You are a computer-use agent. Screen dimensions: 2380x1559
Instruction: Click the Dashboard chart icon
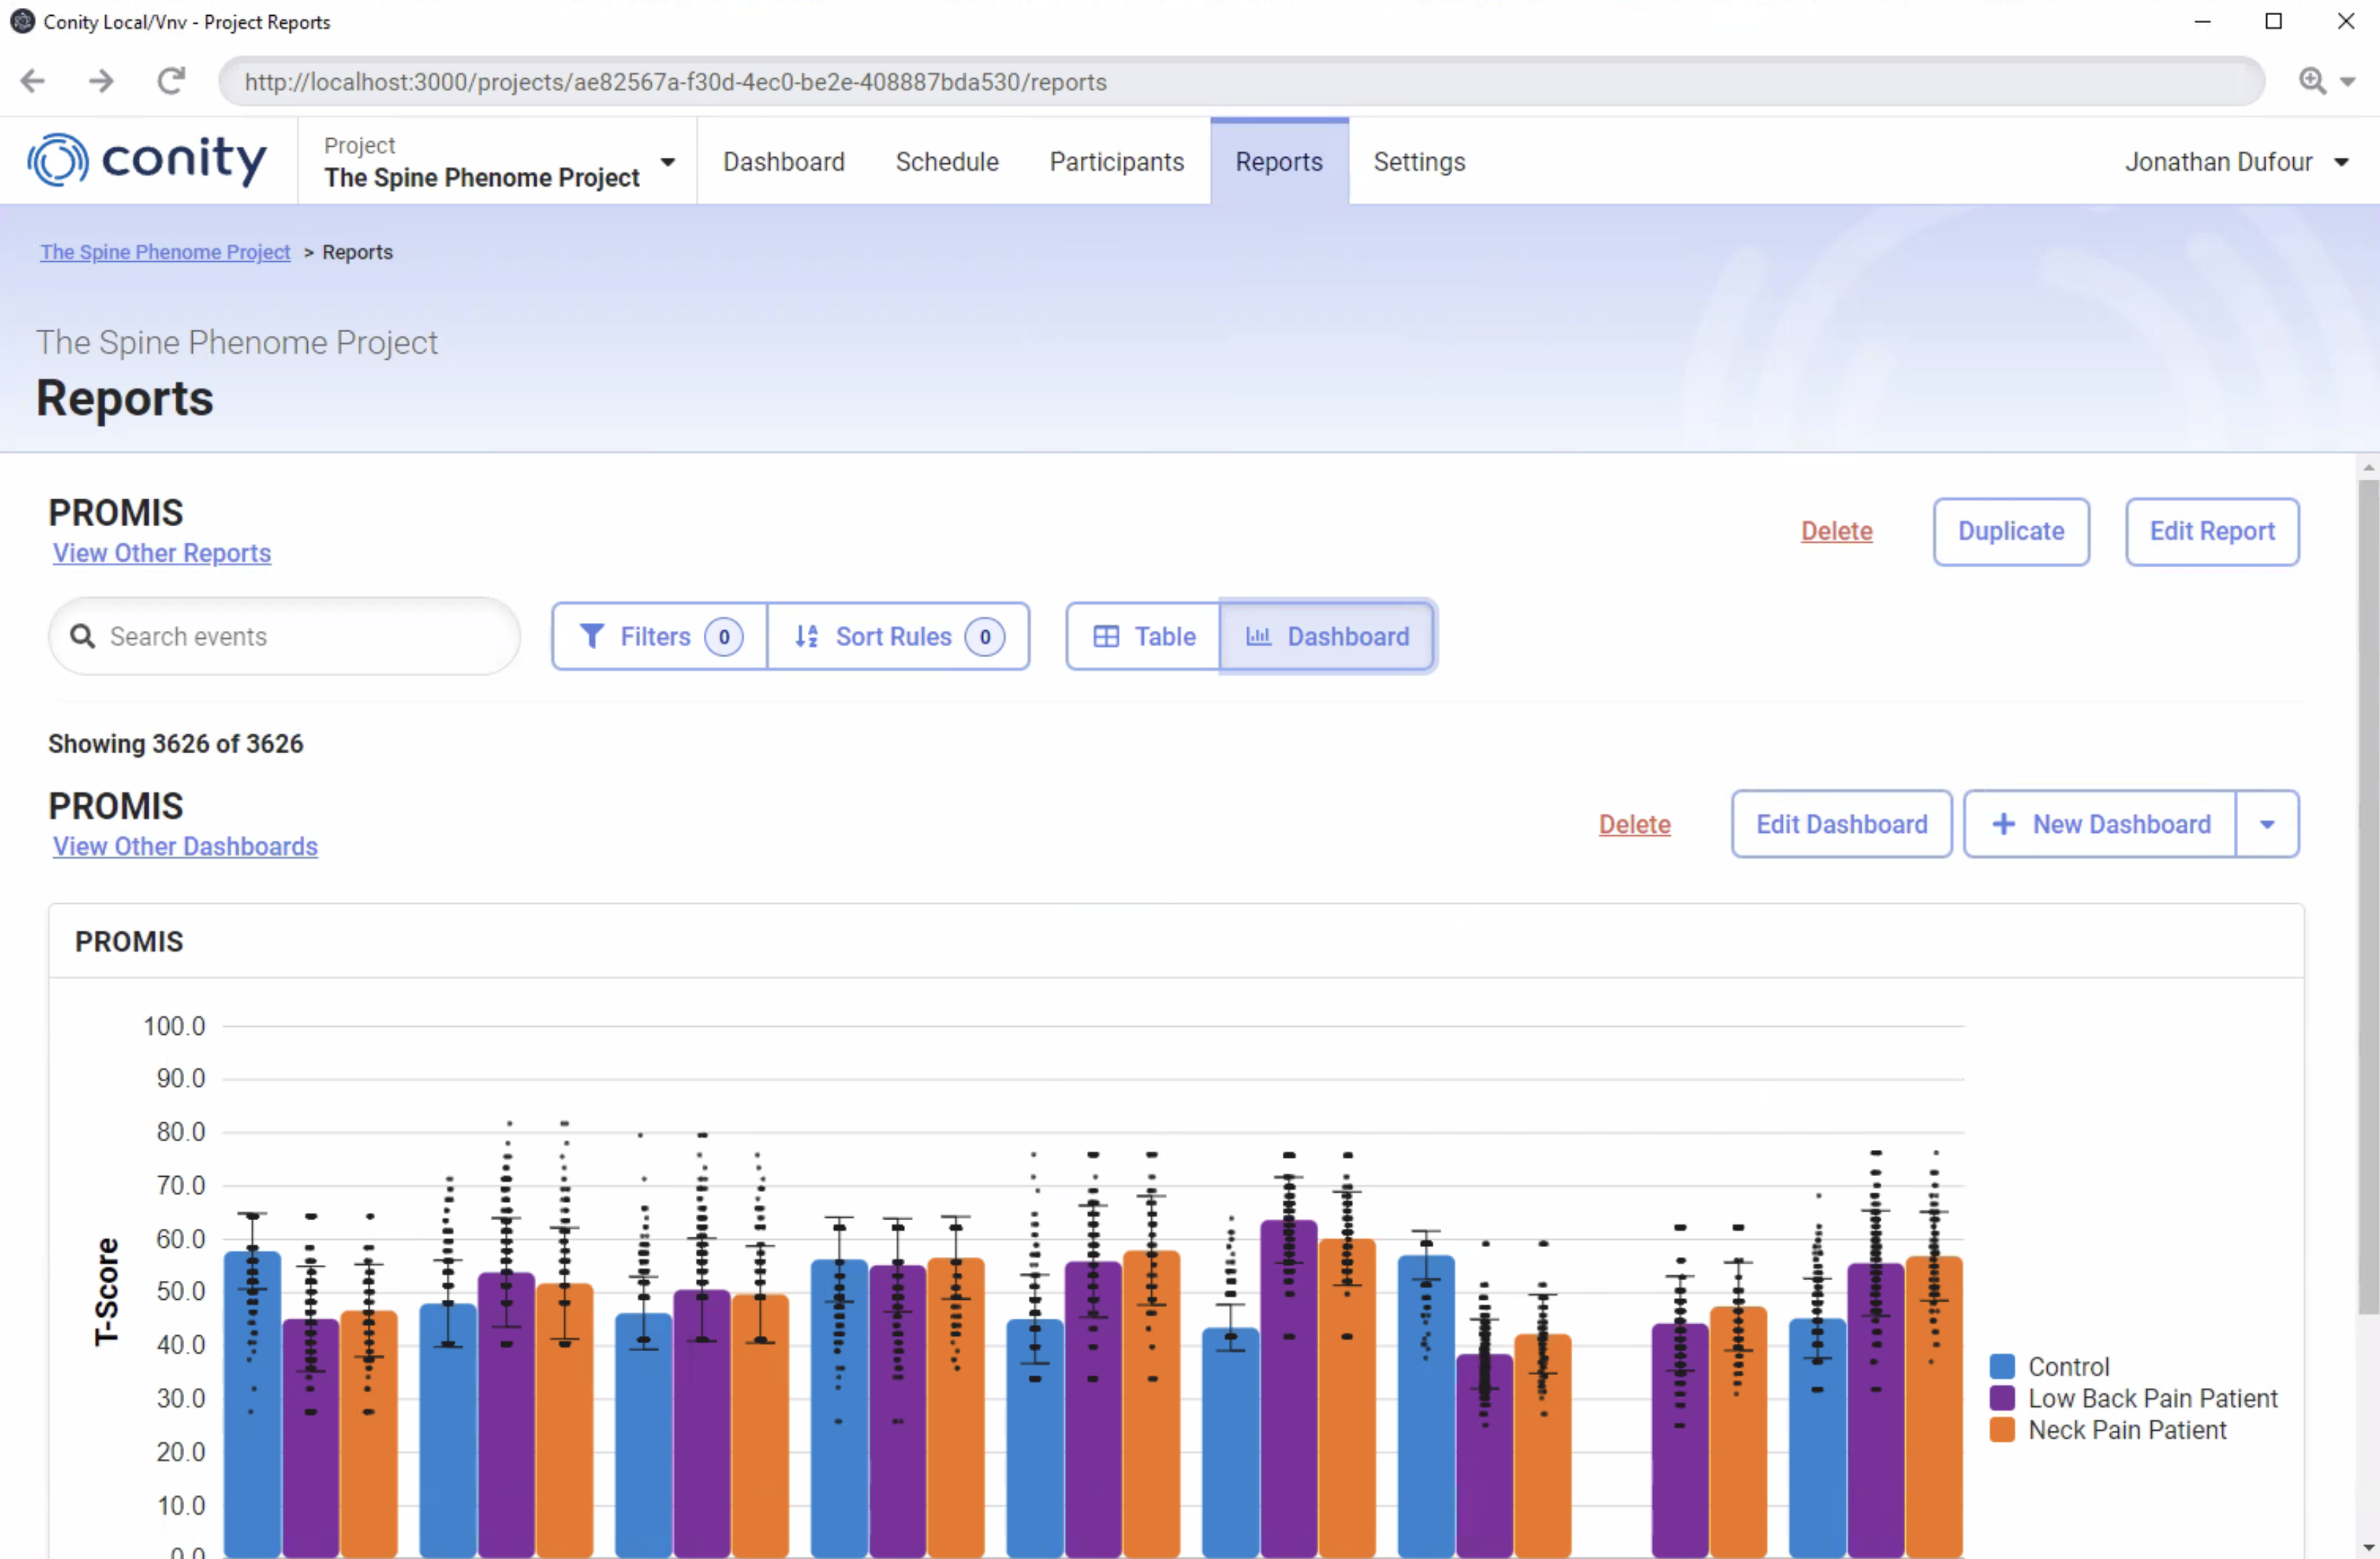(1259, 636)
